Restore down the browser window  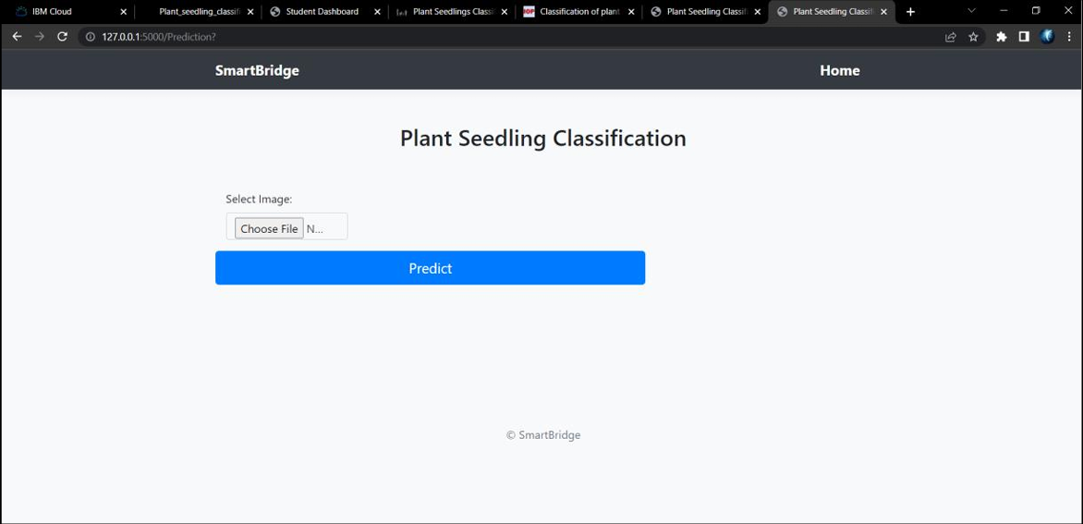click(1035, 11)
